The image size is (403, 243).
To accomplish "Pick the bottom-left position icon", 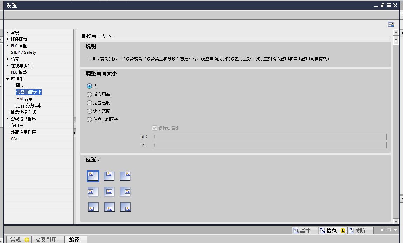I will point(93,207).
